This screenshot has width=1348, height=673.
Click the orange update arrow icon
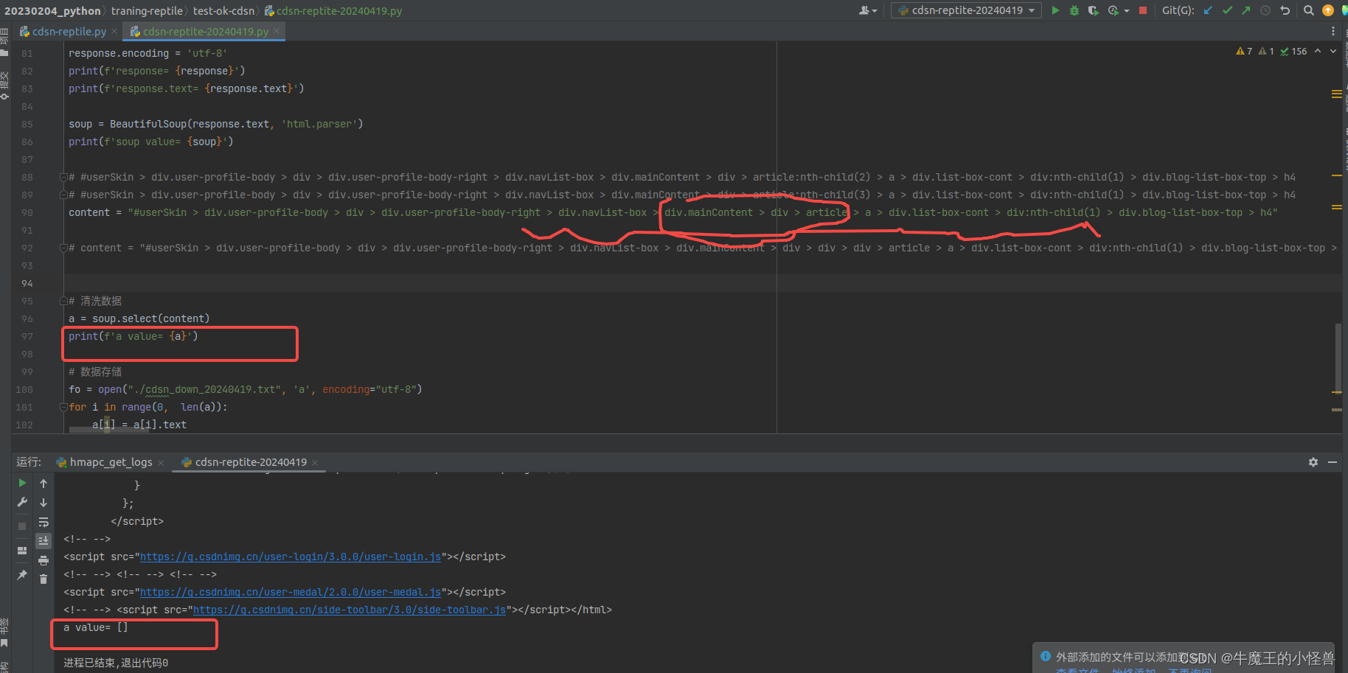coord(1328,10)
